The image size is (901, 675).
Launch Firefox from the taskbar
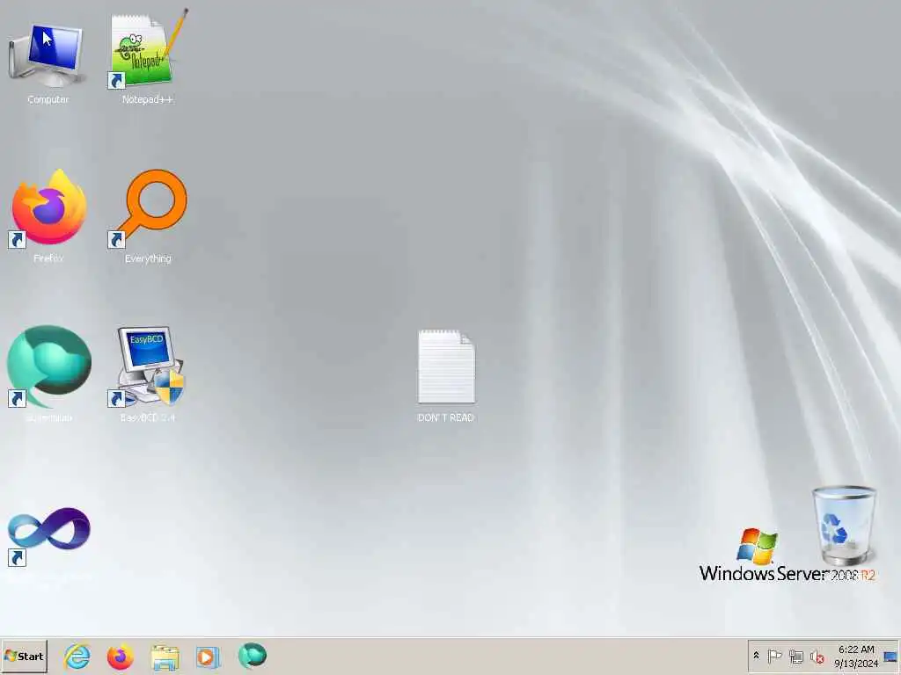(120, 656)
